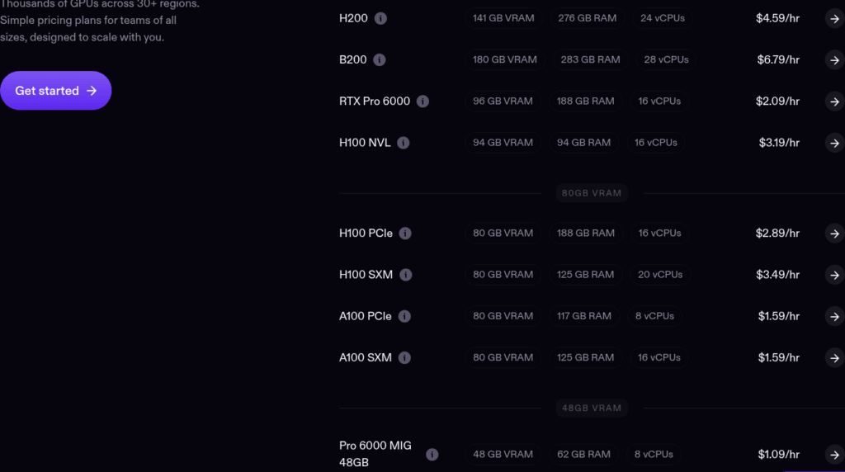
Task: Click the 141 GB VRAM chip
Action: [503, 18]
